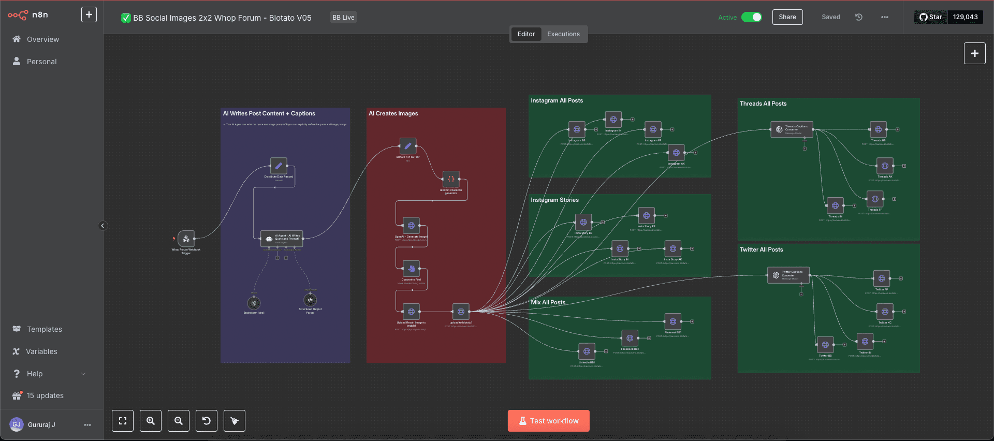Open the workflow options ellipsis menu
The width and height of the screenshot is (994, 441).
pyautogui.click(x=885, y=17)
